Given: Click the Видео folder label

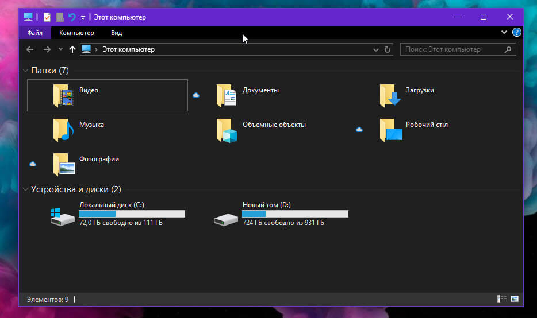Looking at the screenshot, I should (x=89, y=90).
